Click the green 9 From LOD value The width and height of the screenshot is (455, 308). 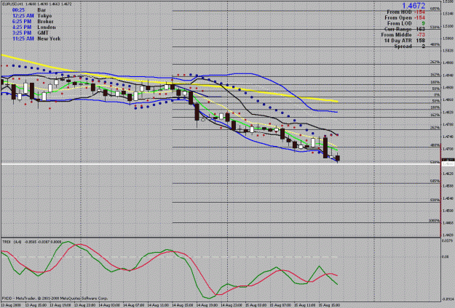coord(424,23)
